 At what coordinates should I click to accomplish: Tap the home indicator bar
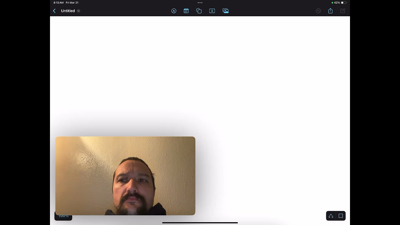click(x=200, y=223)
